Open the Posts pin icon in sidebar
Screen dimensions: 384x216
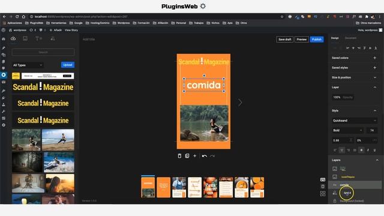4,48
